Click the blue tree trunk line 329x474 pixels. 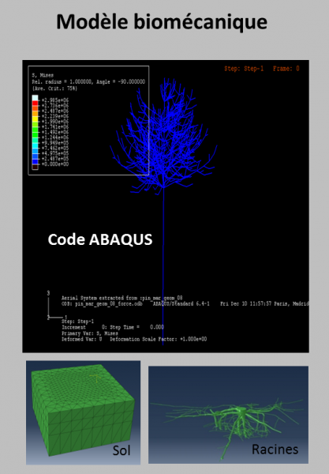163,266
